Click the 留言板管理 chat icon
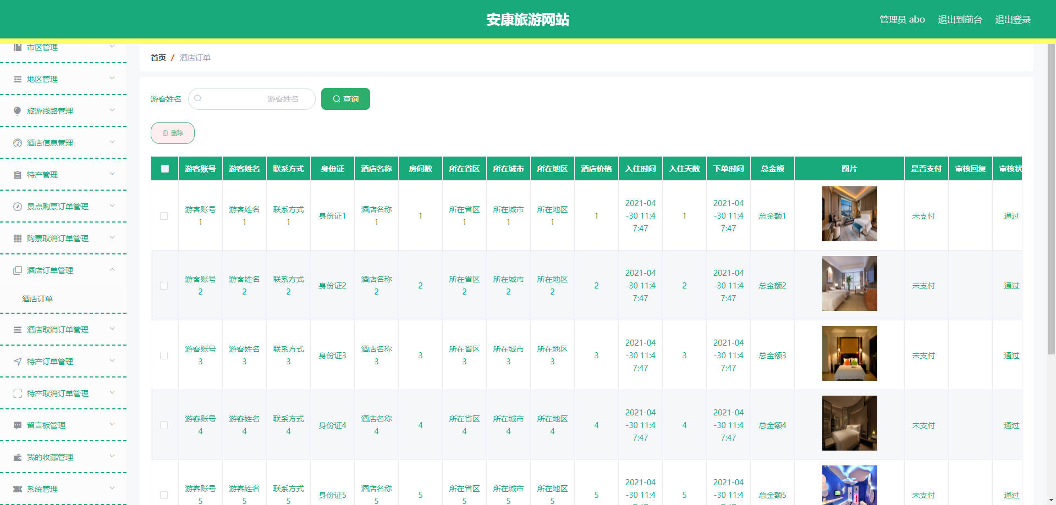1056x505 pixels. [x=18, y=425]
